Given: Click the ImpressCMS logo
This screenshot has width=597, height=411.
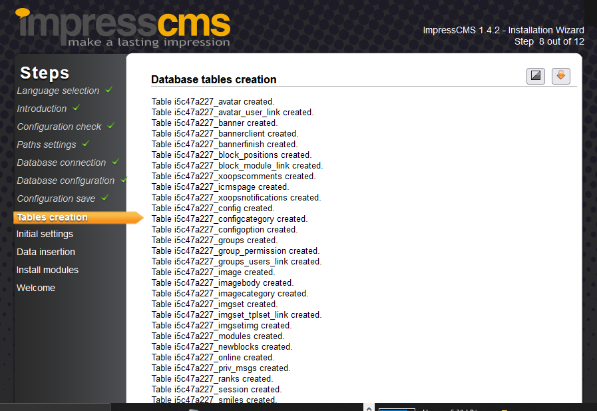Looking at the screenshot, I should click(x=124, y=28).
